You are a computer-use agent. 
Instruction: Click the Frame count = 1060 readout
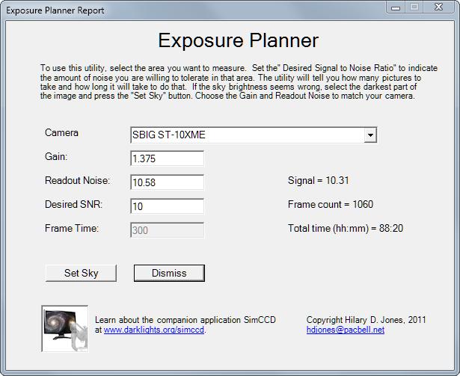pos(330,204)
